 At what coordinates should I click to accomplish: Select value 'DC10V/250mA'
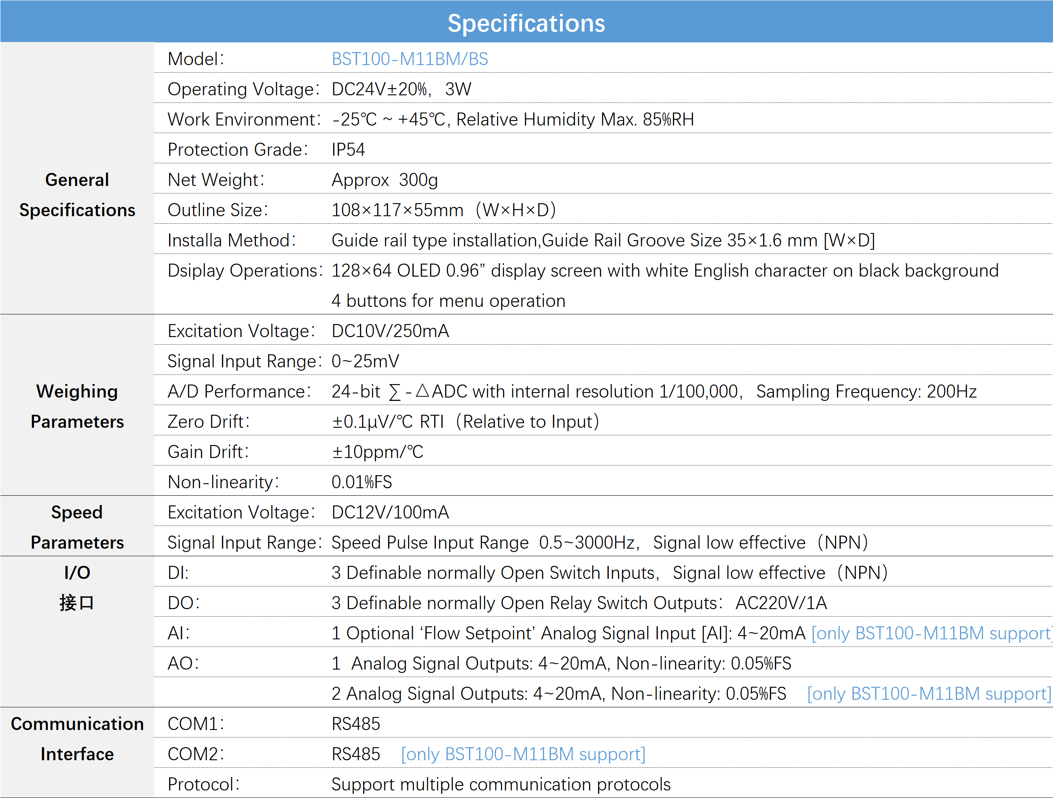click(x=390, y=331)
